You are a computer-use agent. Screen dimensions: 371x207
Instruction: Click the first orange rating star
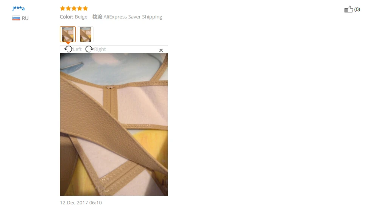(62, 9)
